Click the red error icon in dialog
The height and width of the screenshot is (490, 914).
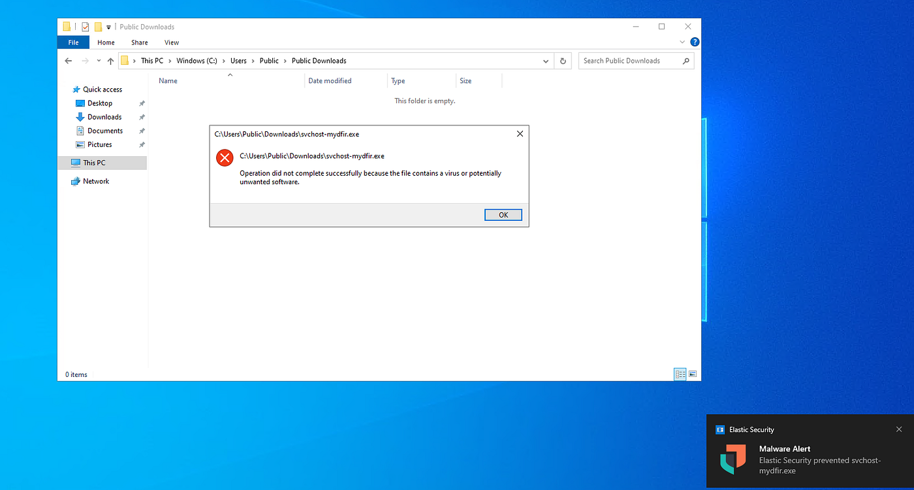[225, 157]
